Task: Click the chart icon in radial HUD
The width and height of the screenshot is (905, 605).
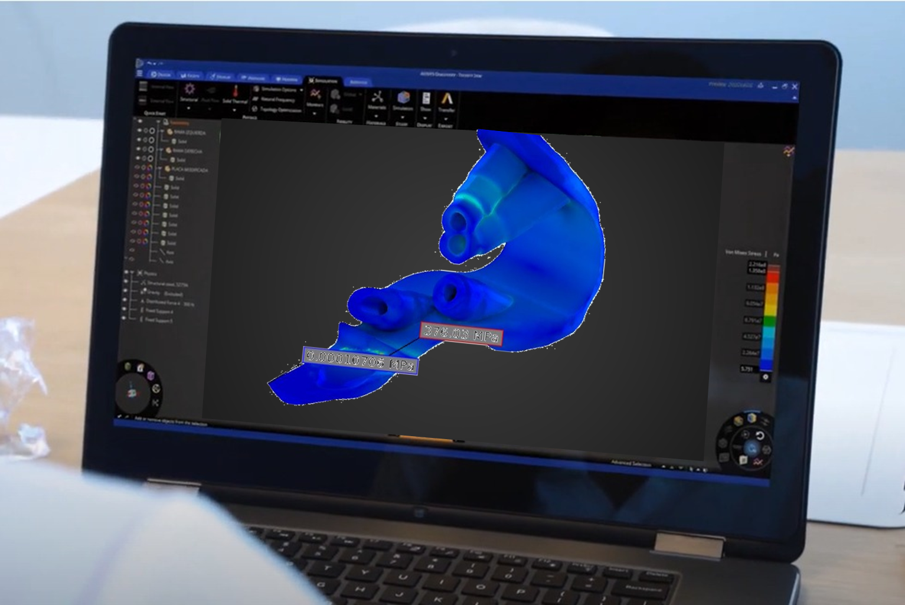Action: click(758, 462)
